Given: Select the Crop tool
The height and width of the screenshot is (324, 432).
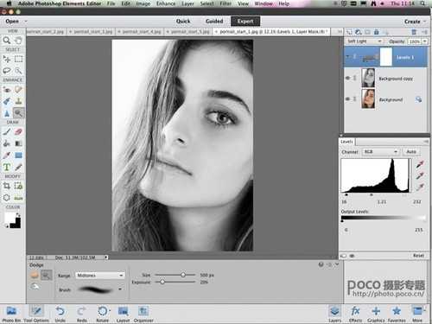Looking at the screenshot, I should (x=7, y=186).
